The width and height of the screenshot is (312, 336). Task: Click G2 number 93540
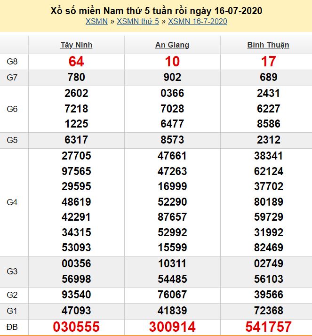77,295
